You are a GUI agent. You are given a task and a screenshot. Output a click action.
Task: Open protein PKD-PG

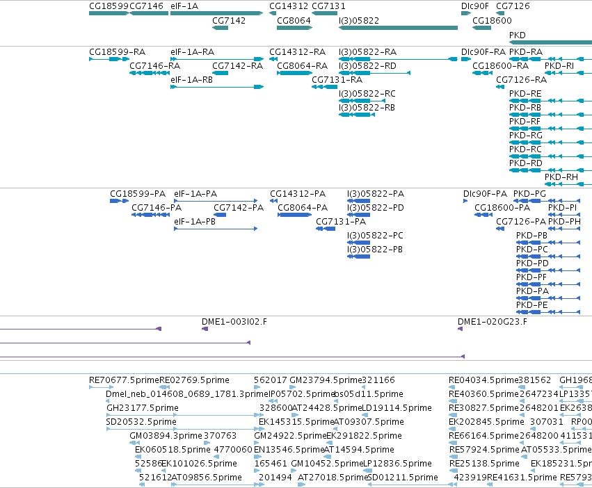click(529, 194)
